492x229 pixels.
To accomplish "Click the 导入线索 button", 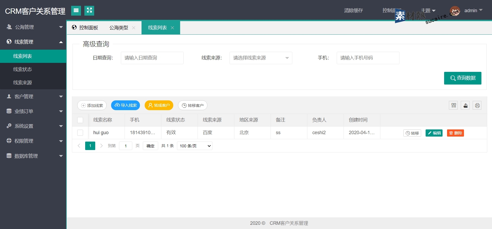I will coord(126,105).
